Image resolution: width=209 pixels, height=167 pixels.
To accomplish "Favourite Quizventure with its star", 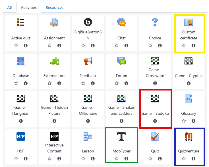I will (184, 158).
